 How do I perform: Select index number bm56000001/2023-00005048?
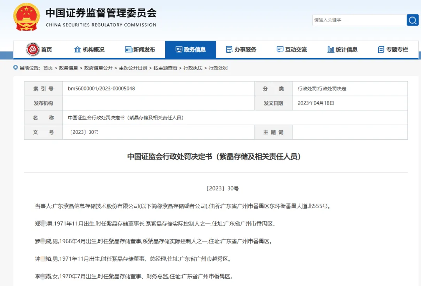[101, 89]
